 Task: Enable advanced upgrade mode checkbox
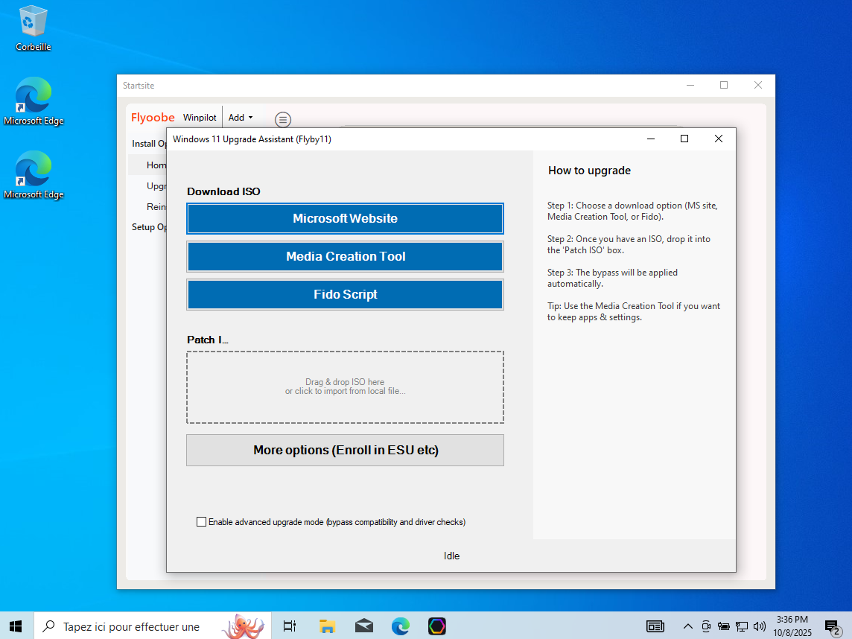point(201,522)
